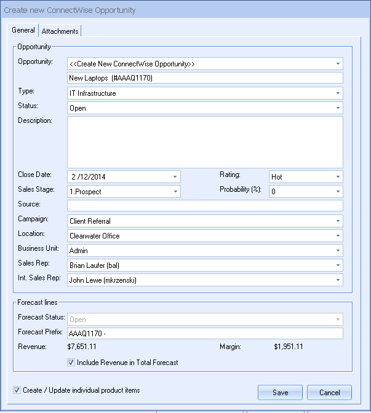The width and height of the screenshot is (371, 413).
Task: Switch to the General tab
Action: click(x=23, y=30)
